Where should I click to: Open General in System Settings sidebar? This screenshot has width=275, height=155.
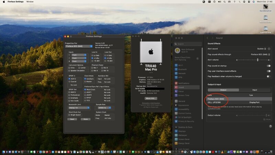(180, 101)
